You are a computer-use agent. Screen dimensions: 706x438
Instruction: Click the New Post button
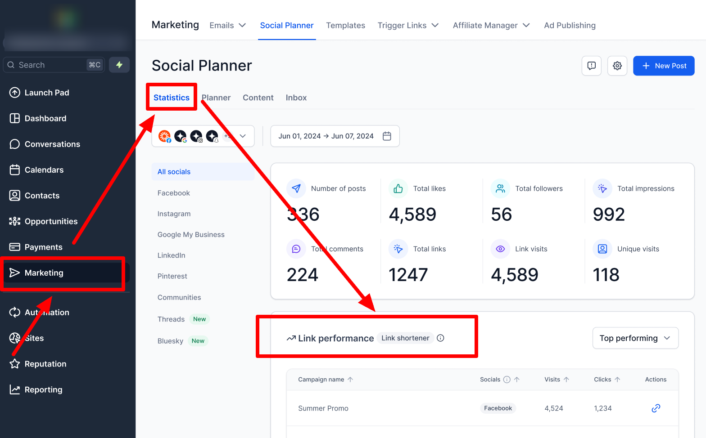pyautogui.click(x=663, y=66)
